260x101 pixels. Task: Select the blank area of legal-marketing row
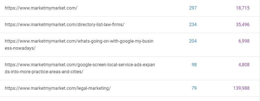(x=149, y=88)
